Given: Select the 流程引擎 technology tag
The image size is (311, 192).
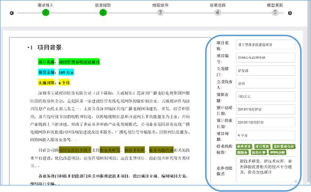Looking at the screenshot, I should click(259, 152).
